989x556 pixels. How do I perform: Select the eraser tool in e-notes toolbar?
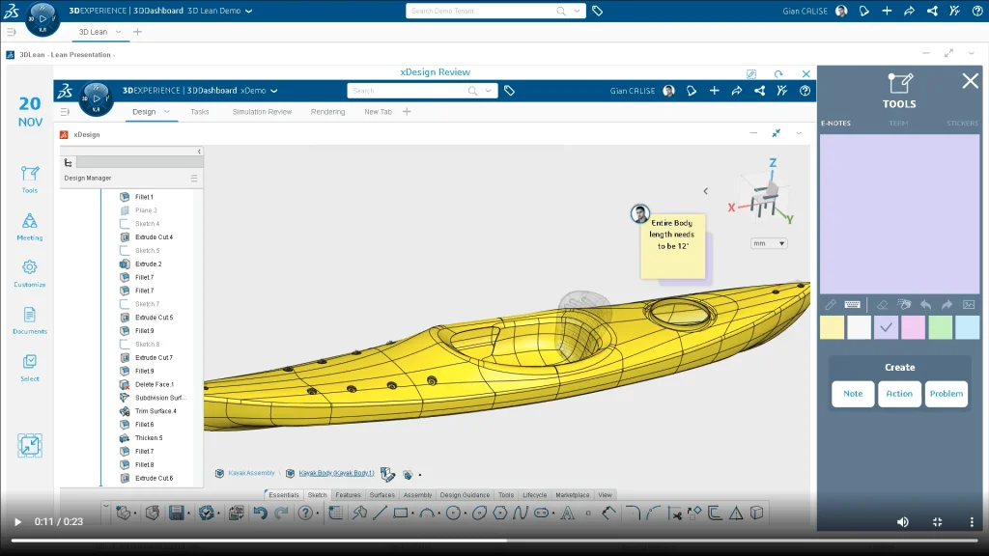[x=881, y=304]
